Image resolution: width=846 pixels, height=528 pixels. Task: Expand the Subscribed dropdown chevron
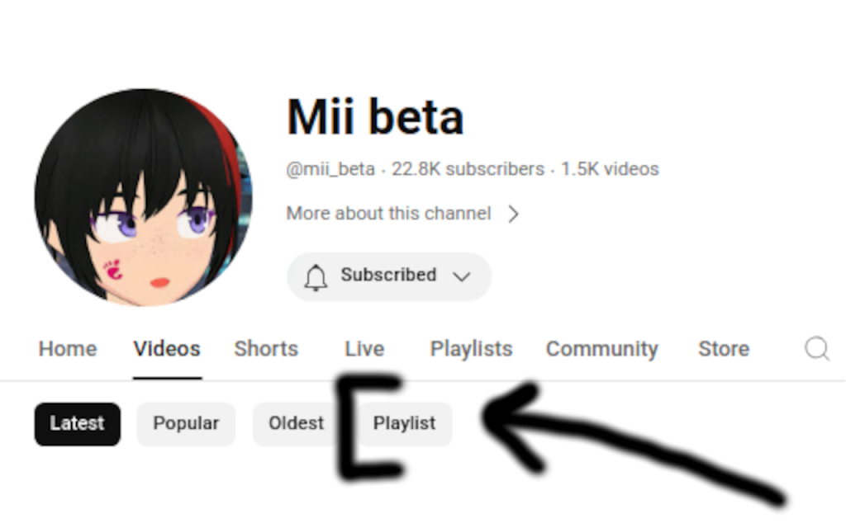click(x=462, y=277)
